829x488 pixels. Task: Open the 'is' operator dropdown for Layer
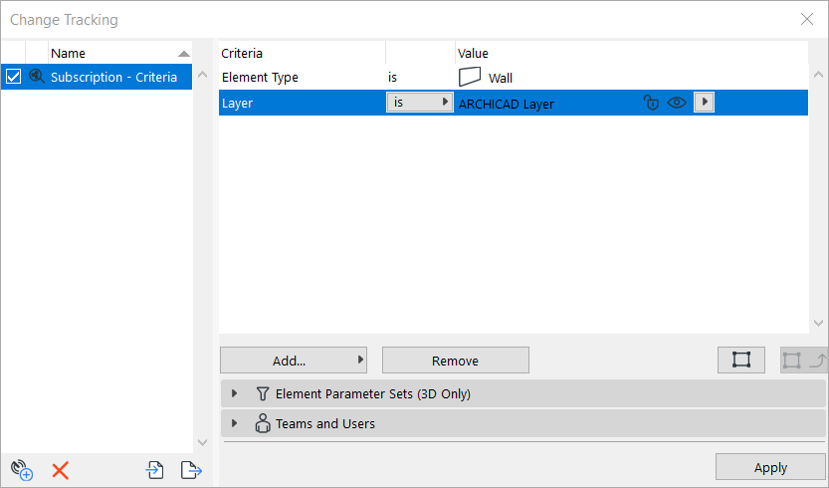[x=419, y=103]
